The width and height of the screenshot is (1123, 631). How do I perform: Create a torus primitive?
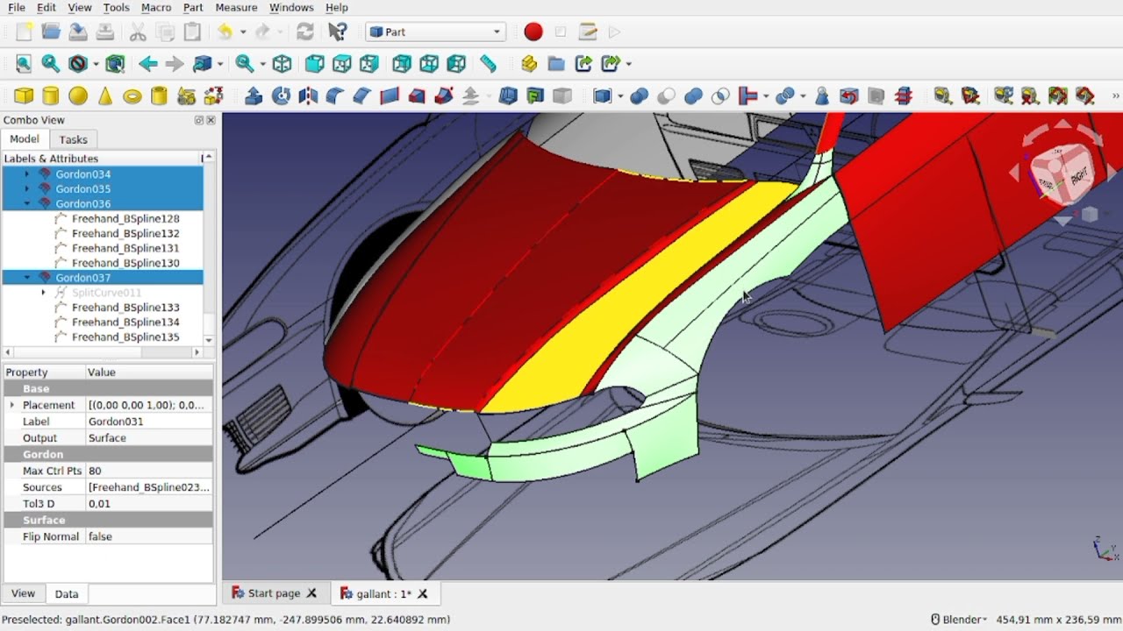[132, 96]
